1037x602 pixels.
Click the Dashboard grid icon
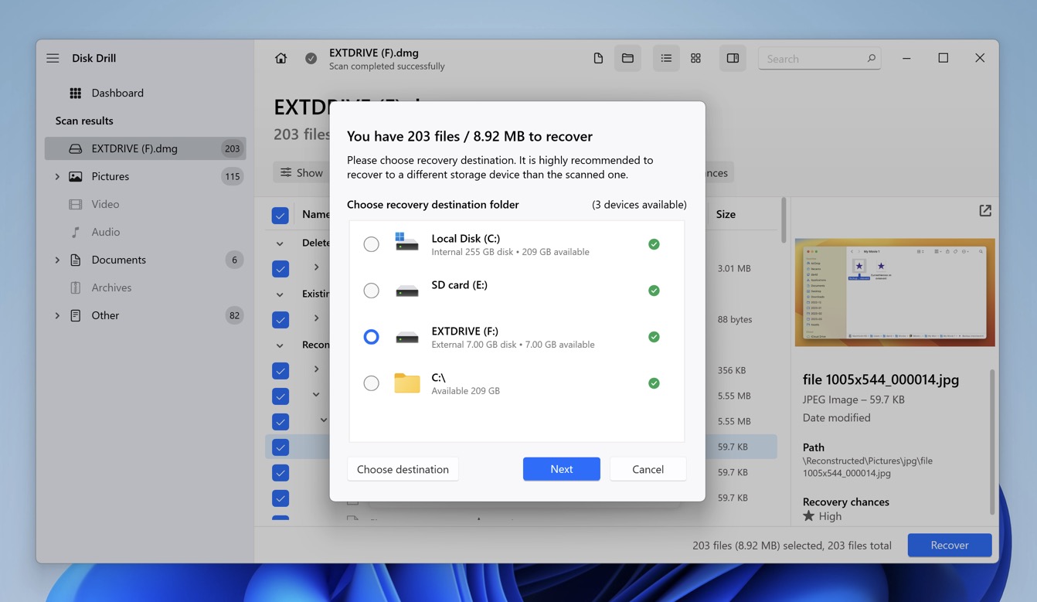click(x=75, y=93)
